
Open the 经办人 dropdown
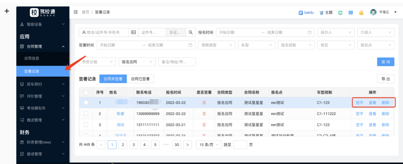[336, 32]
